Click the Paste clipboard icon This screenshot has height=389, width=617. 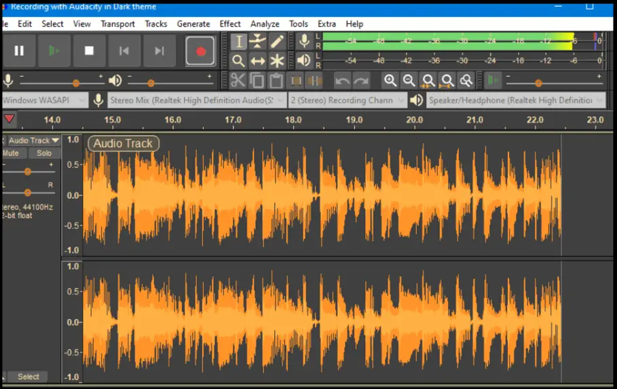tap(276, 81)
